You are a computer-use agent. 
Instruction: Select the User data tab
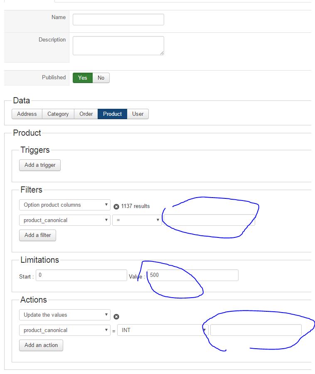[x=138, y=114]
